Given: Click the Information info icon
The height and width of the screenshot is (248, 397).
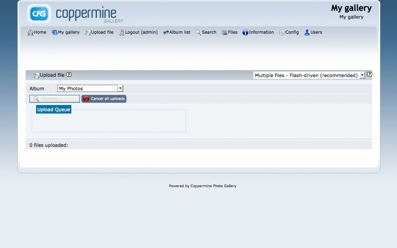Looking at the screenshot, I should [x=245, y=32].
